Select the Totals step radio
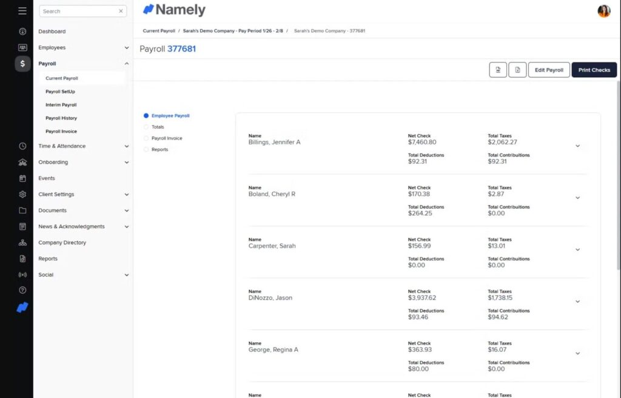Viewport: 621px width, 398px height. (146, 127)
